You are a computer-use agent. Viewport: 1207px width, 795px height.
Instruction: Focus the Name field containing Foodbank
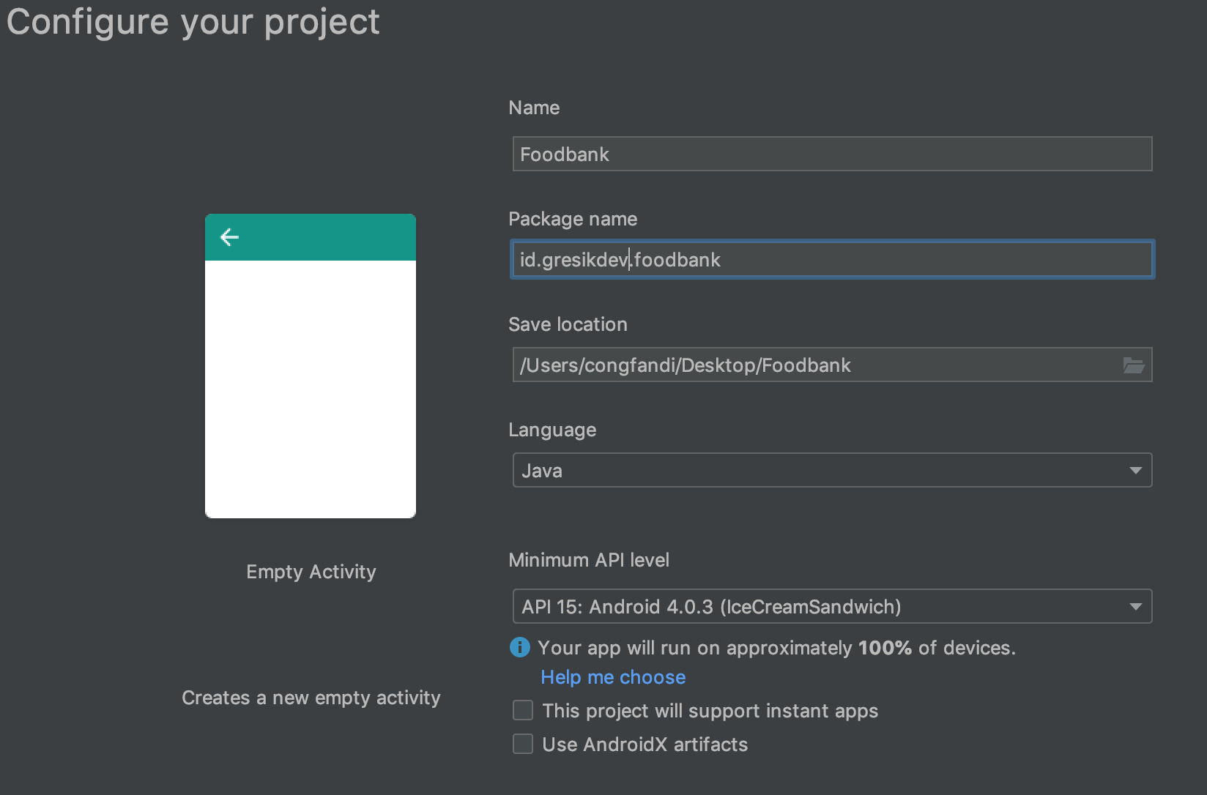831,154
